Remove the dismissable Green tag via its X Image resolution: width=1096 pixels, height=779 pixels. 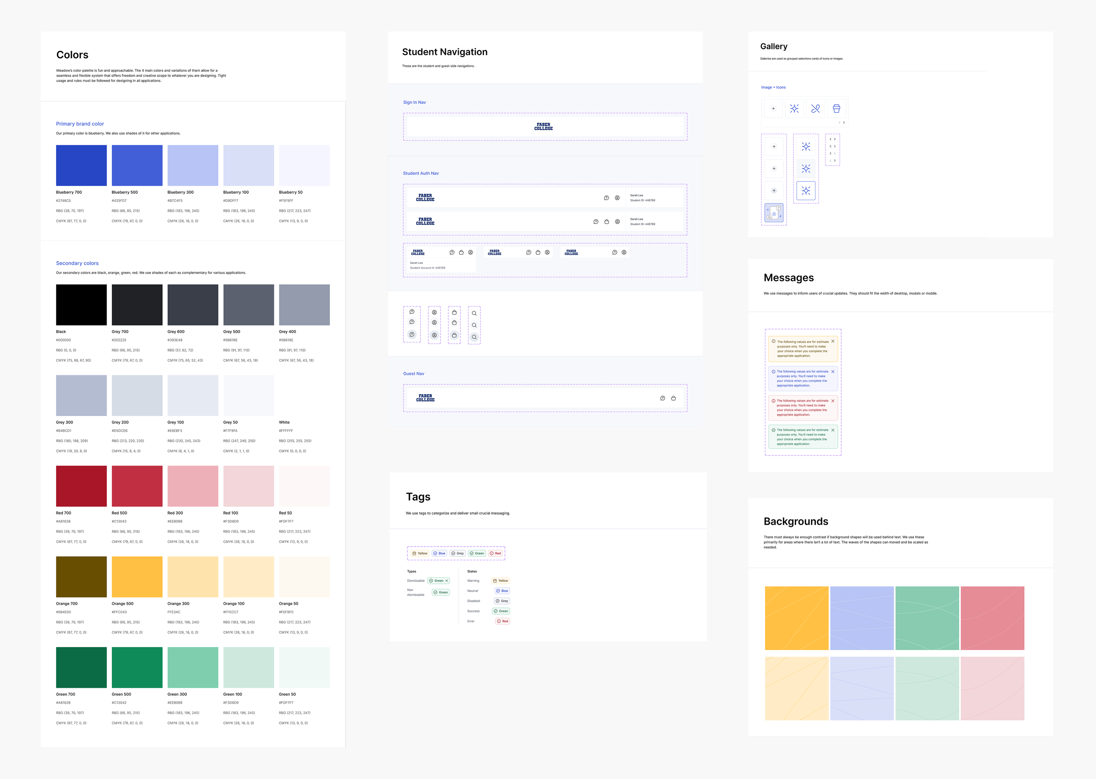coord(447,581)
